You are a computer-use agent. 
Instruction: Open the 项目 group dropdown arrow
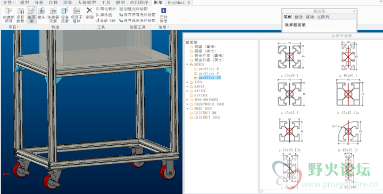pyautogui.click(x=18, y=27)
